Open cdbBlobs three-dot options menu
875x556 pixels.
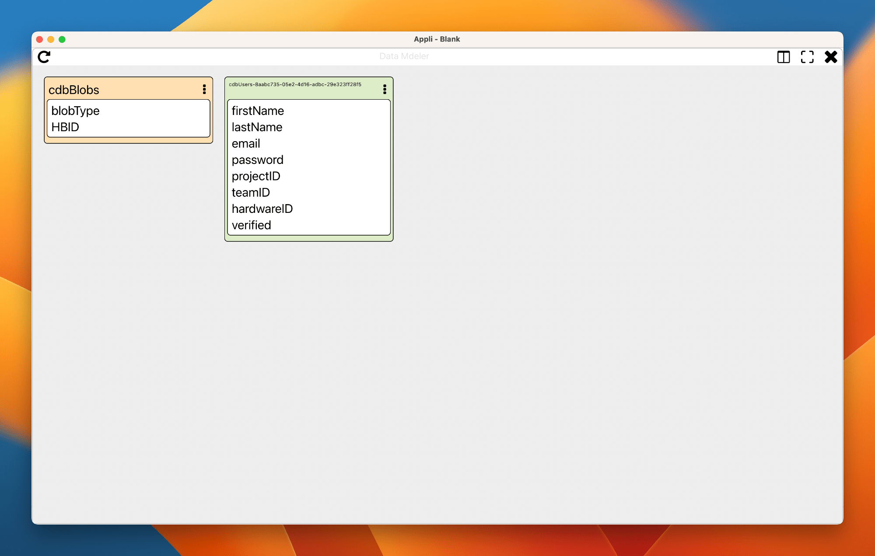coord(204,89)
